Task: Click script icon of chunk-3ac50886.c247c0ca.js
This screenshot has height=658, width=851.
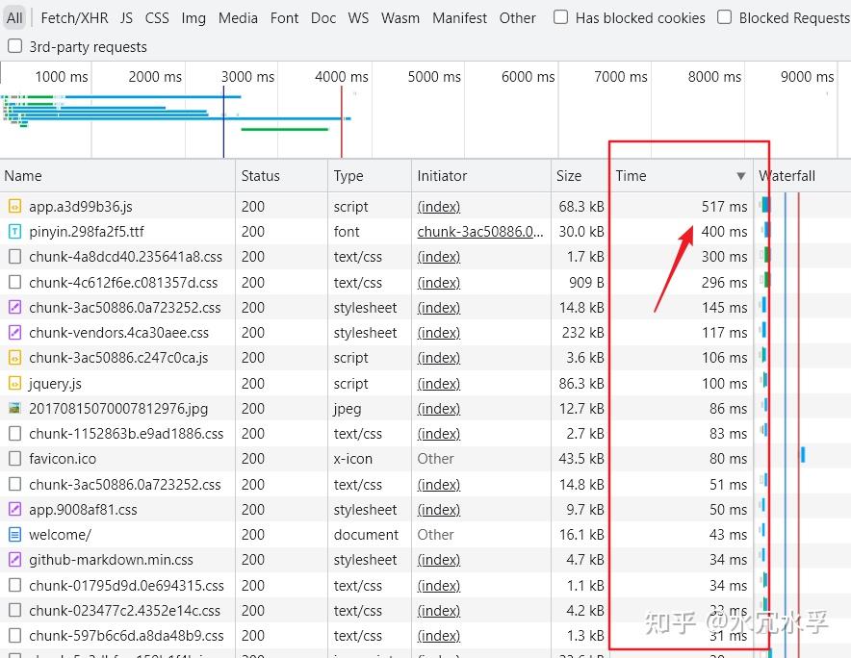Action: coord(15,358)
